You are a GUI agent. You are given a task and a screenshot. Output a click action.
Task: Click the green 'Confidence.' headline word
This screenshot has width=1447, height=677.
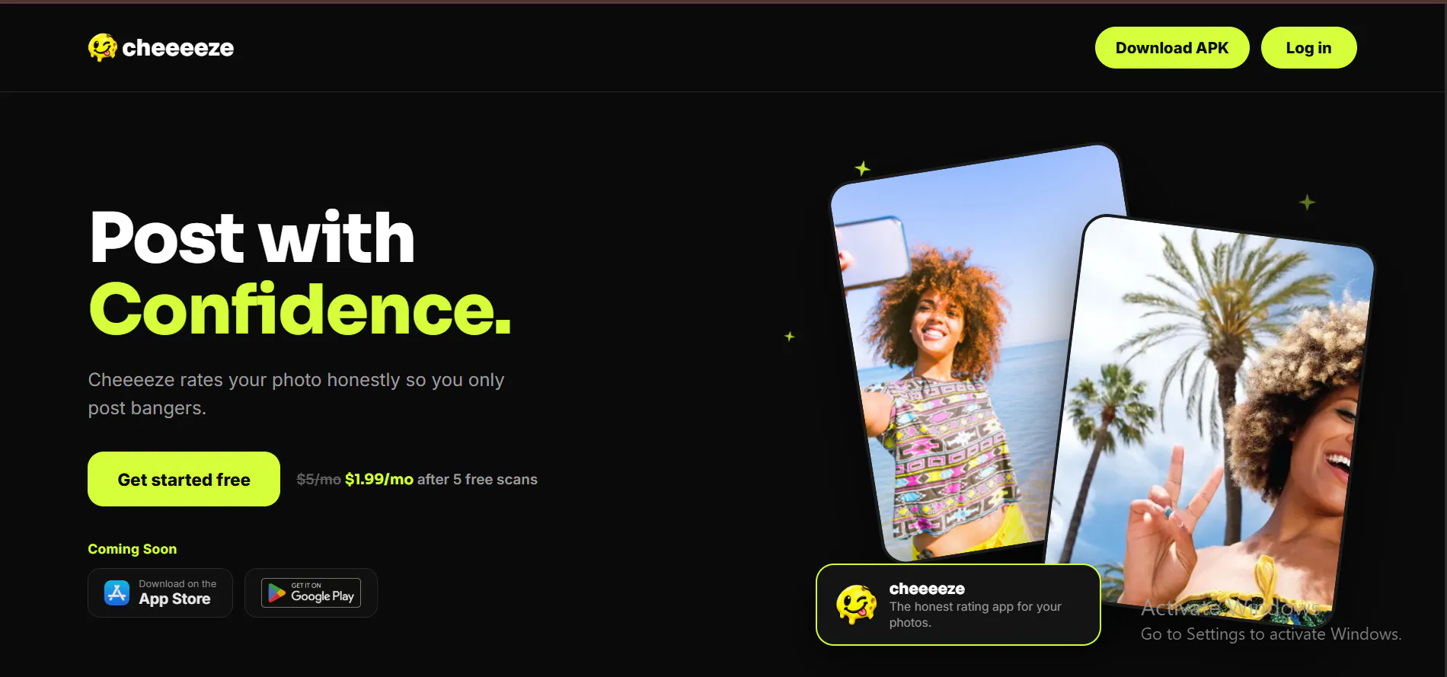point(300,309)
